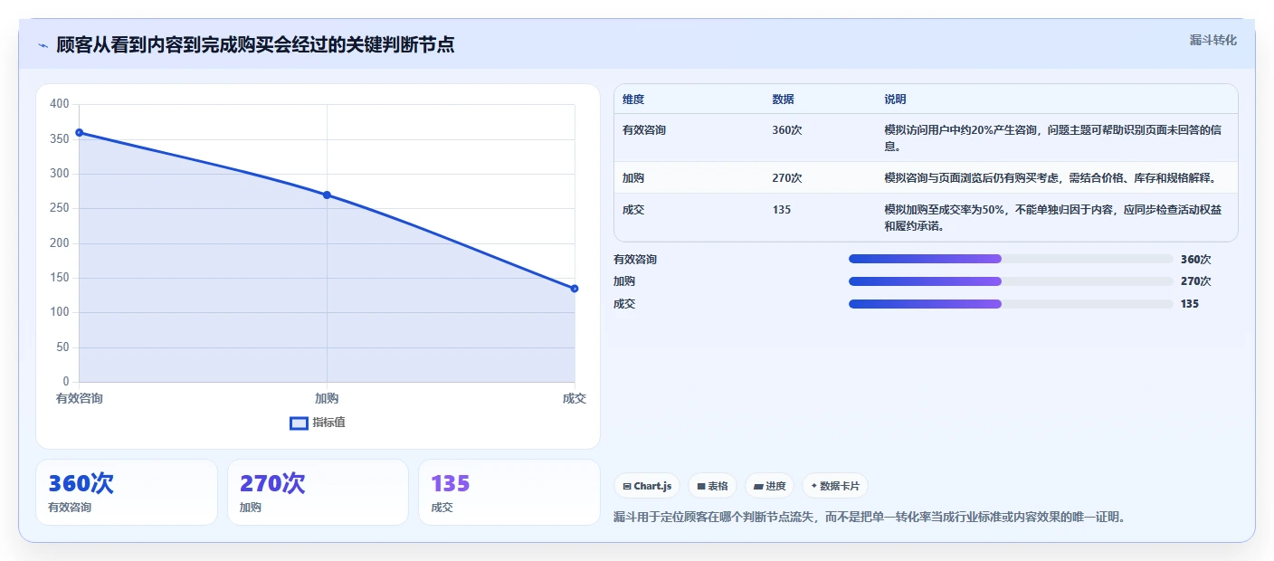The height and width of the screenshot is (561, 1274).
Task: Select the 加购 data point on chart
Action: (x=327, y=195)
